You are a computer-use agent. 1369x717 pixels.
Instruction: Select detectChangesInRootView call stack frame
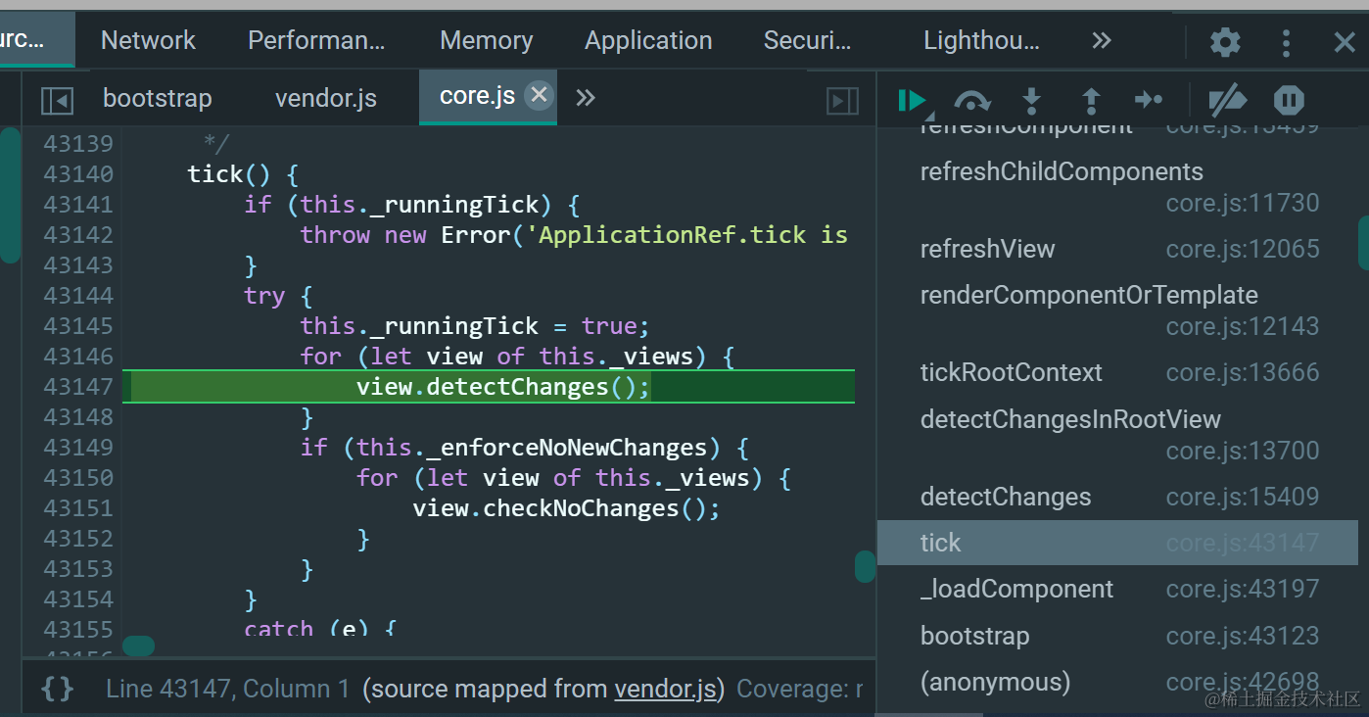1117,435
